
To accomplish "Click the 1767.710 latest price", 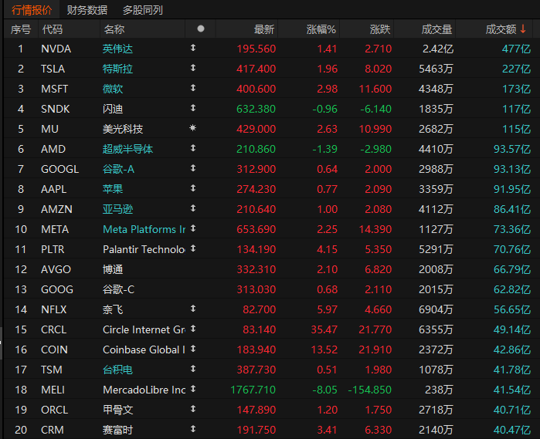I will coord(253,390).
